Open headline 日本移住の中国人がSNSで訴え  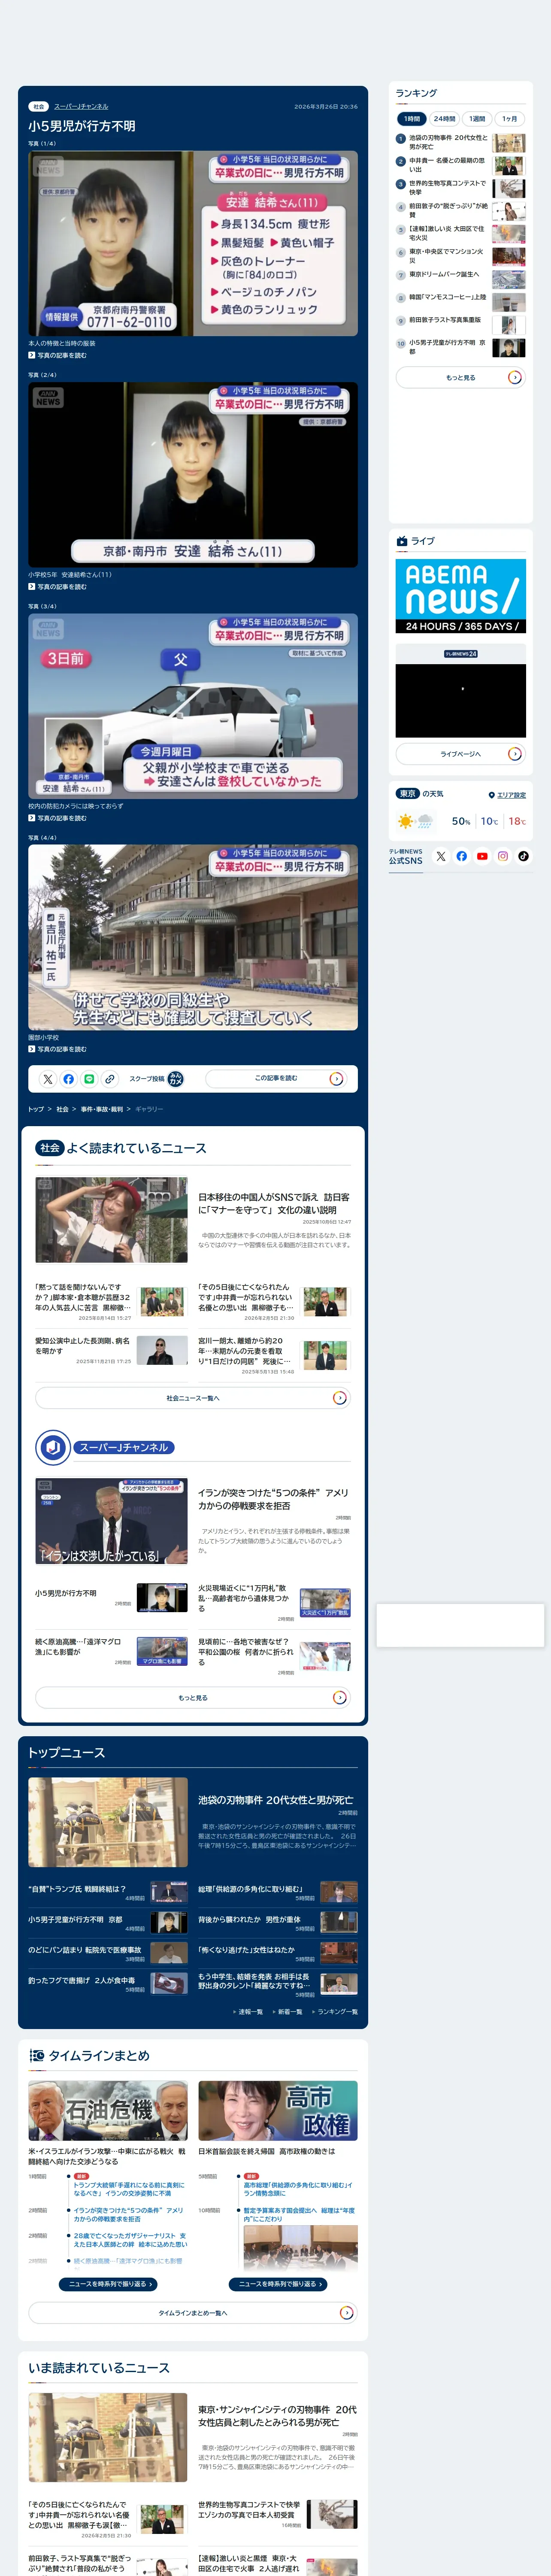tap(274, 1203)
